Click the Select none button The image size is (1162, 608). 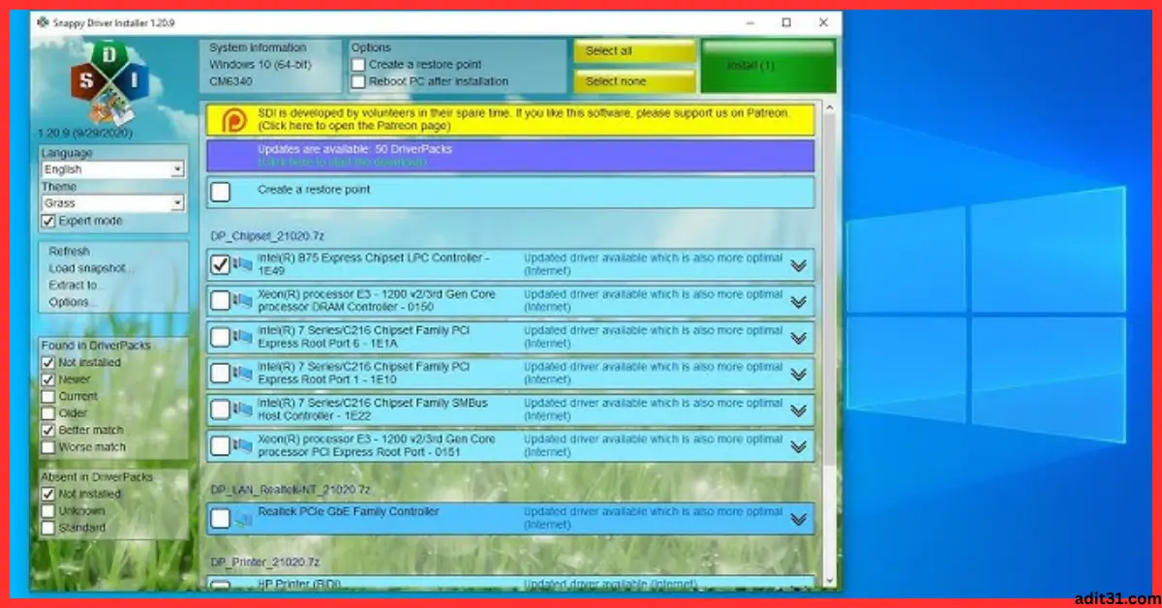coord(634,81)
